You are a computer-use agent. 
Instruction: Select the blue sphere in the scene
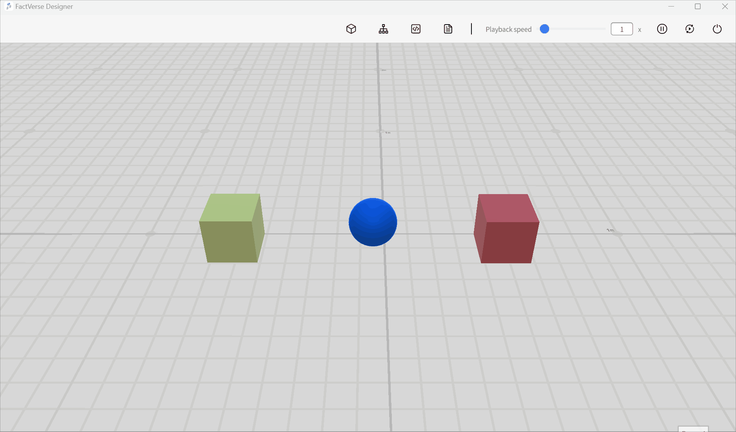372,222
